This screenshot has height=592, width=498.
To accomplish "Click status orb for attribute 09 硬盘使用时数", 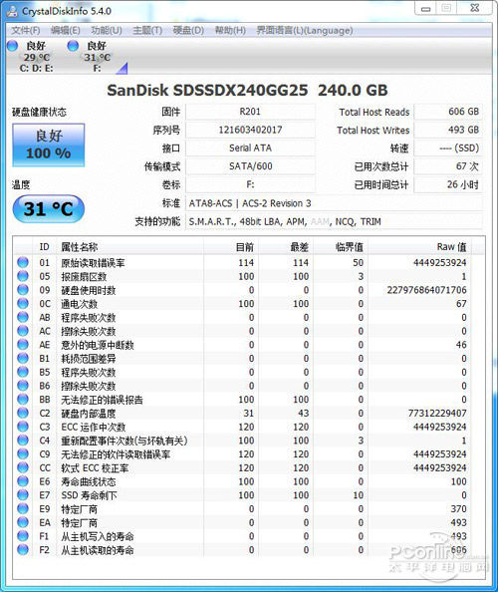I will [x=23, y=290].
